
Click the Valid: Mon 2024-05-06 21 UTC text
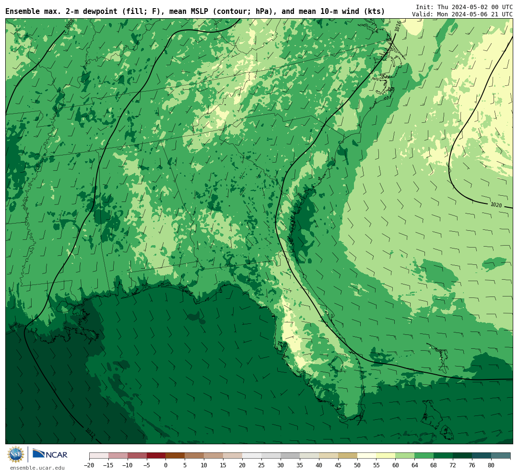point(462,14)
